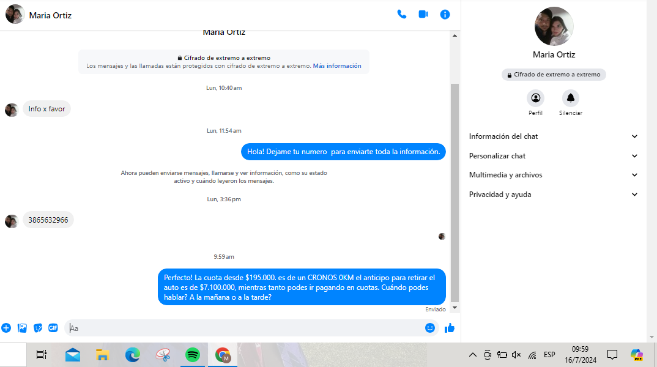Attach a photo using the image icon
Viewport: 657px width, 367px height.
[x=23, y=328]
